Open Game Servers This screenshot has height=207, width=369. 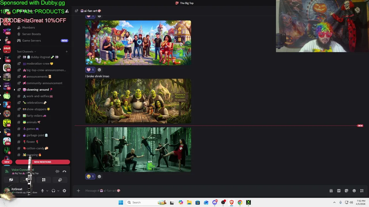tap(42, 41)
